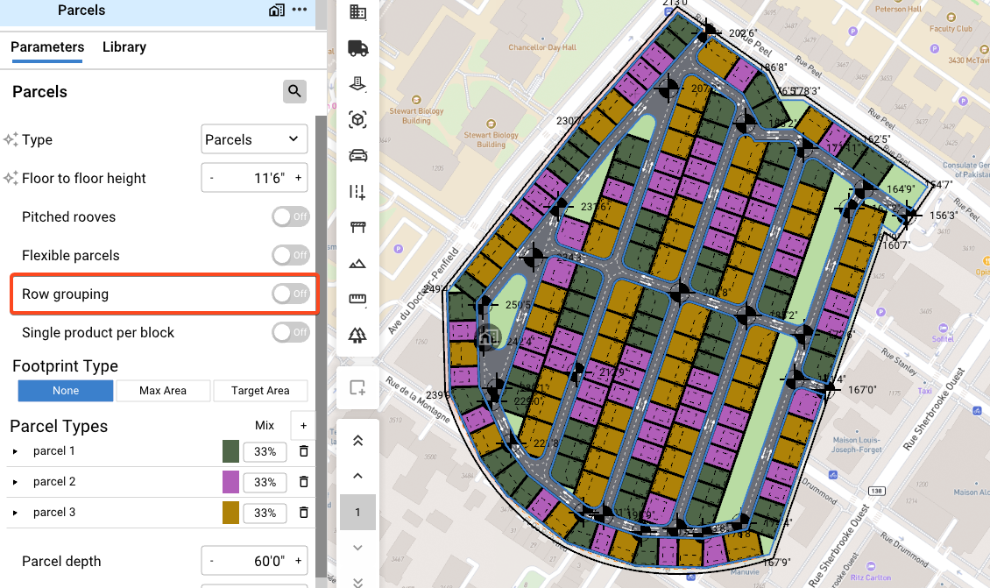Image resolution: width=990 pixels, height=588 pixels.
Task: Open the truck logistics tool
Action: coord(358,48)
